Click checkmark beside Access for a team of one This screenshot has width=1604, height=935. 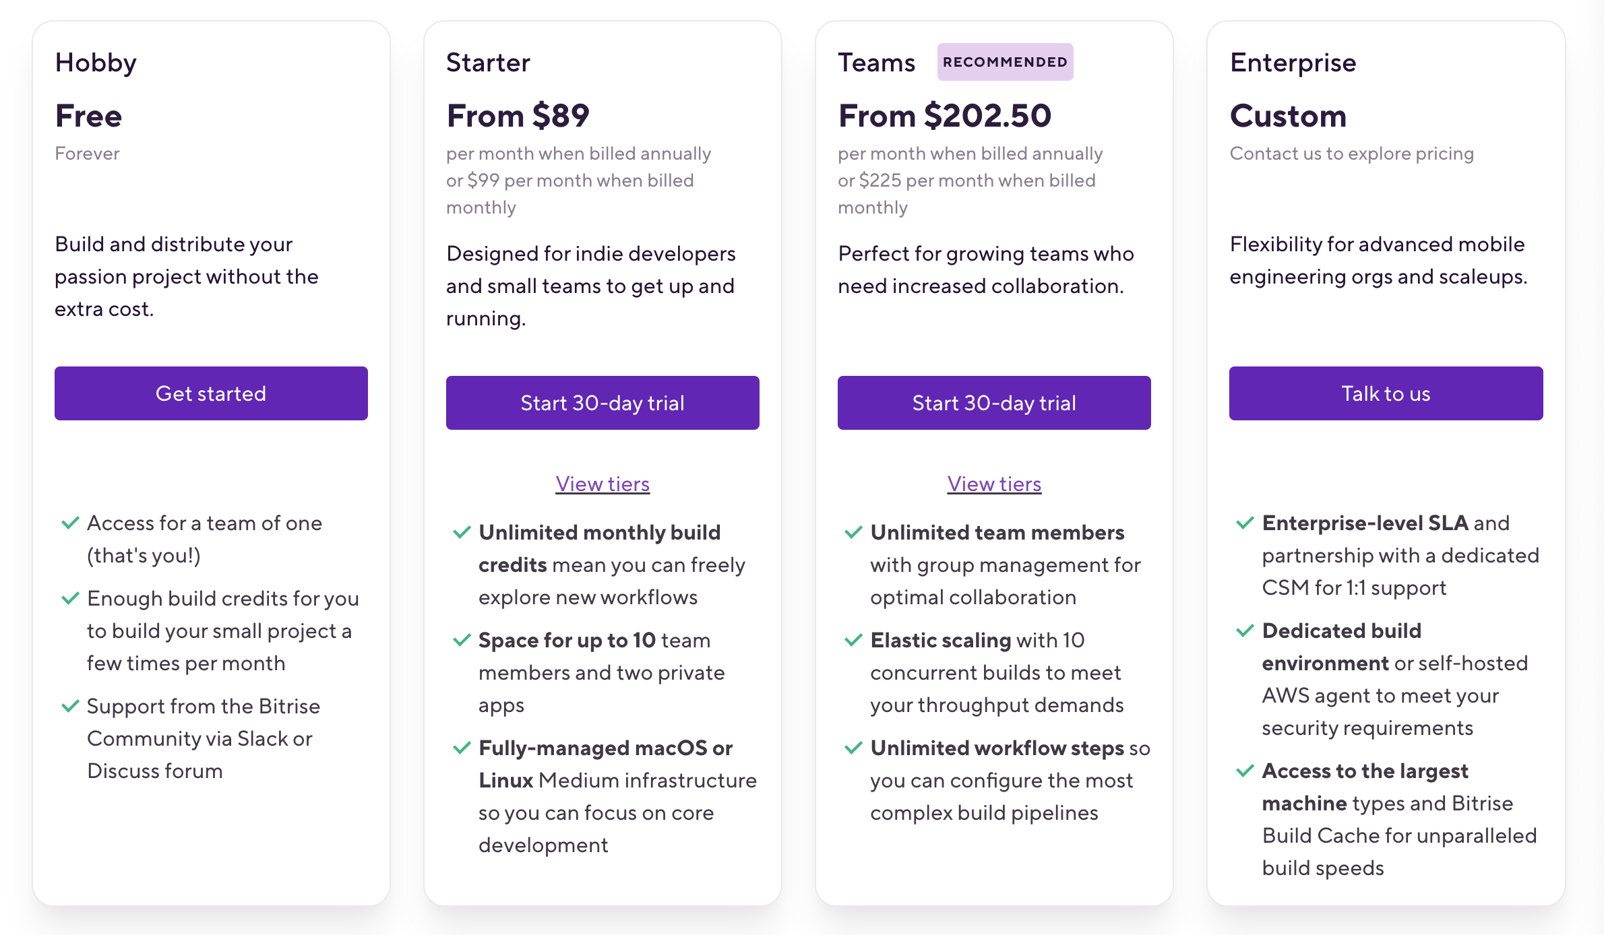(x=70, y=523)
